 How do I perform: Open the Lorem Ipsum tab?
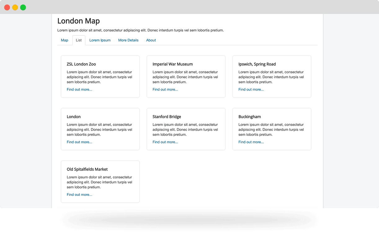(x=100, y=40)
